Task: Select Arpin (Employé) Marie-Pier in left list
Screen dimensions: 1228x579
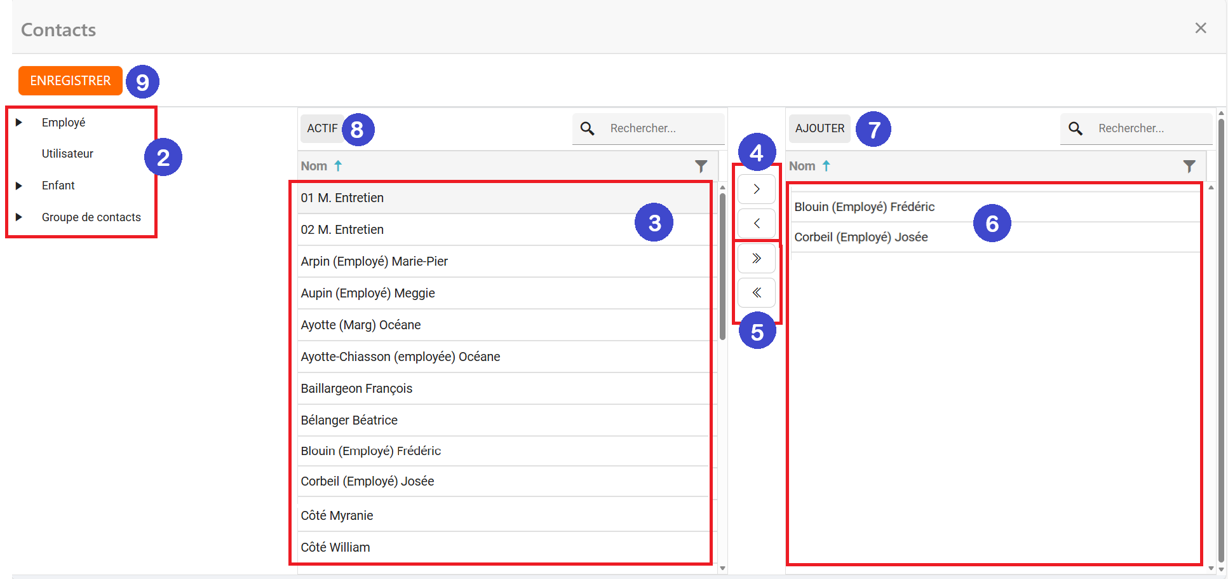Action: 374,262
